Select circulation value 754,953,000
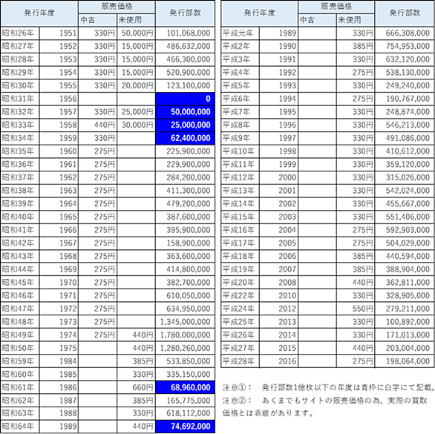Image resolution: width=435 pixels, height=434 pixels. (x=405, y=46)
